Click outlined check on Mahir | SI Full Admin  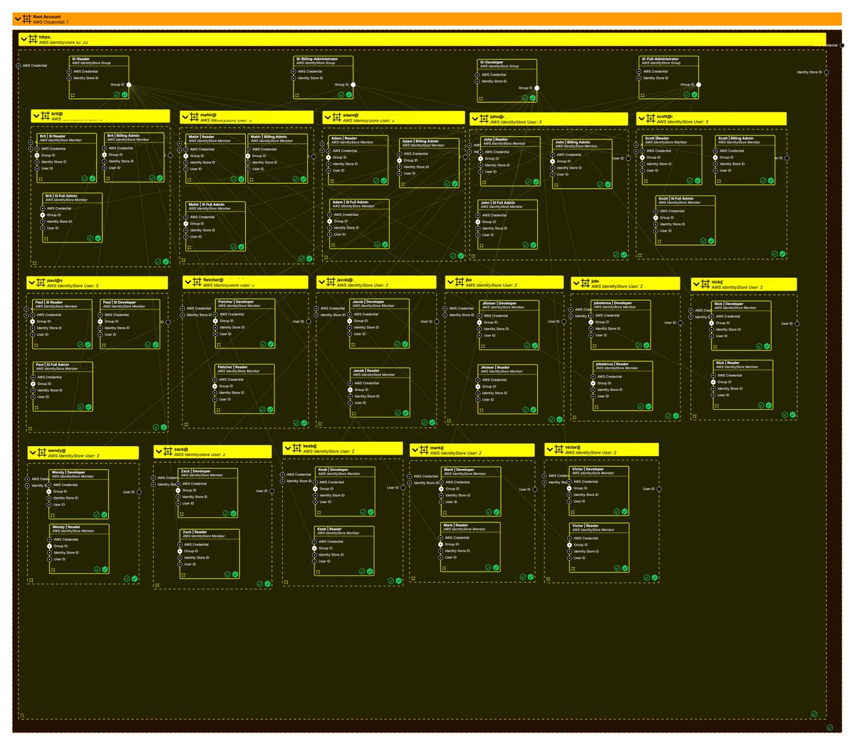233,247
